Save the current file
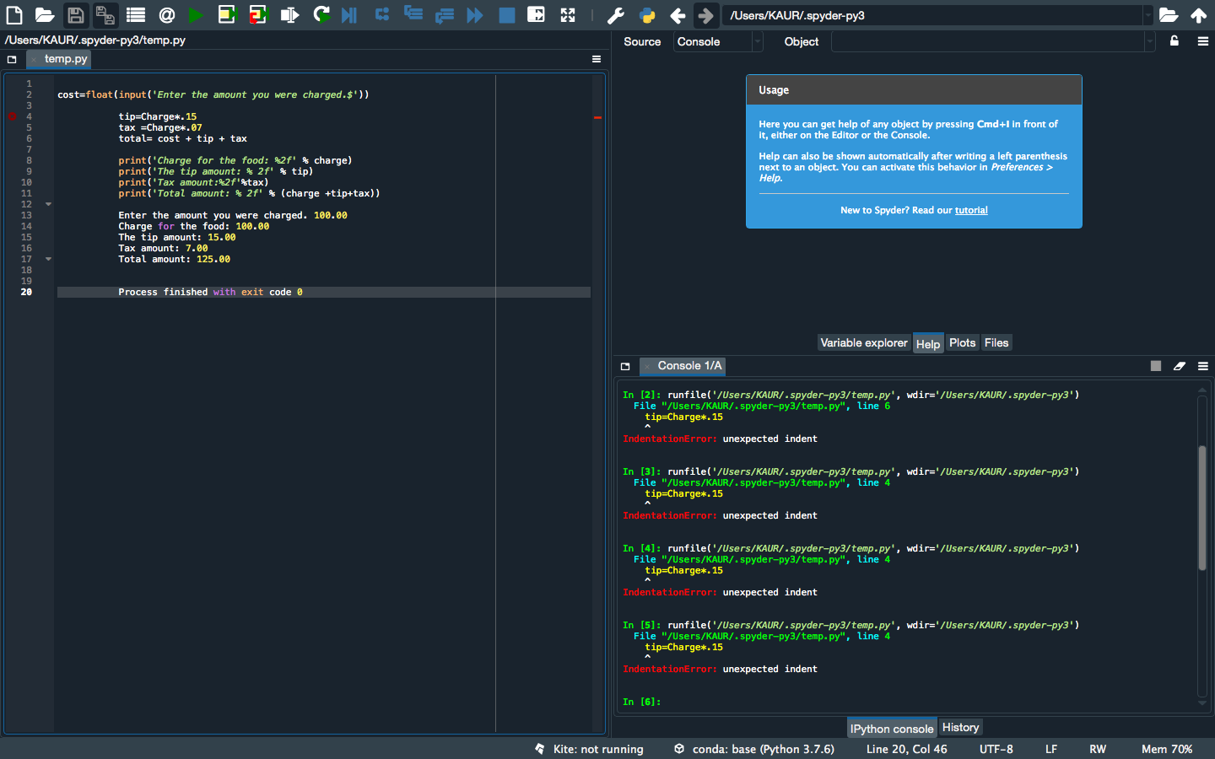Viewport: 1215px width, 759px height. click(75, 15)
